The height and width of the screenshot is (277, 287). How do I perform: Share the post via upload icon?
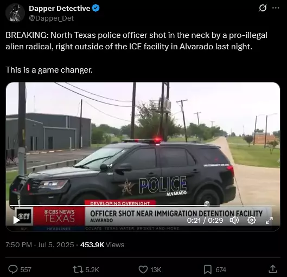point(273,269)
